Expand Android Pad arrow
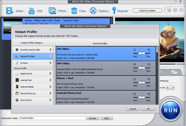The width and height of the screenshot is (186, 126). point(50,80)
